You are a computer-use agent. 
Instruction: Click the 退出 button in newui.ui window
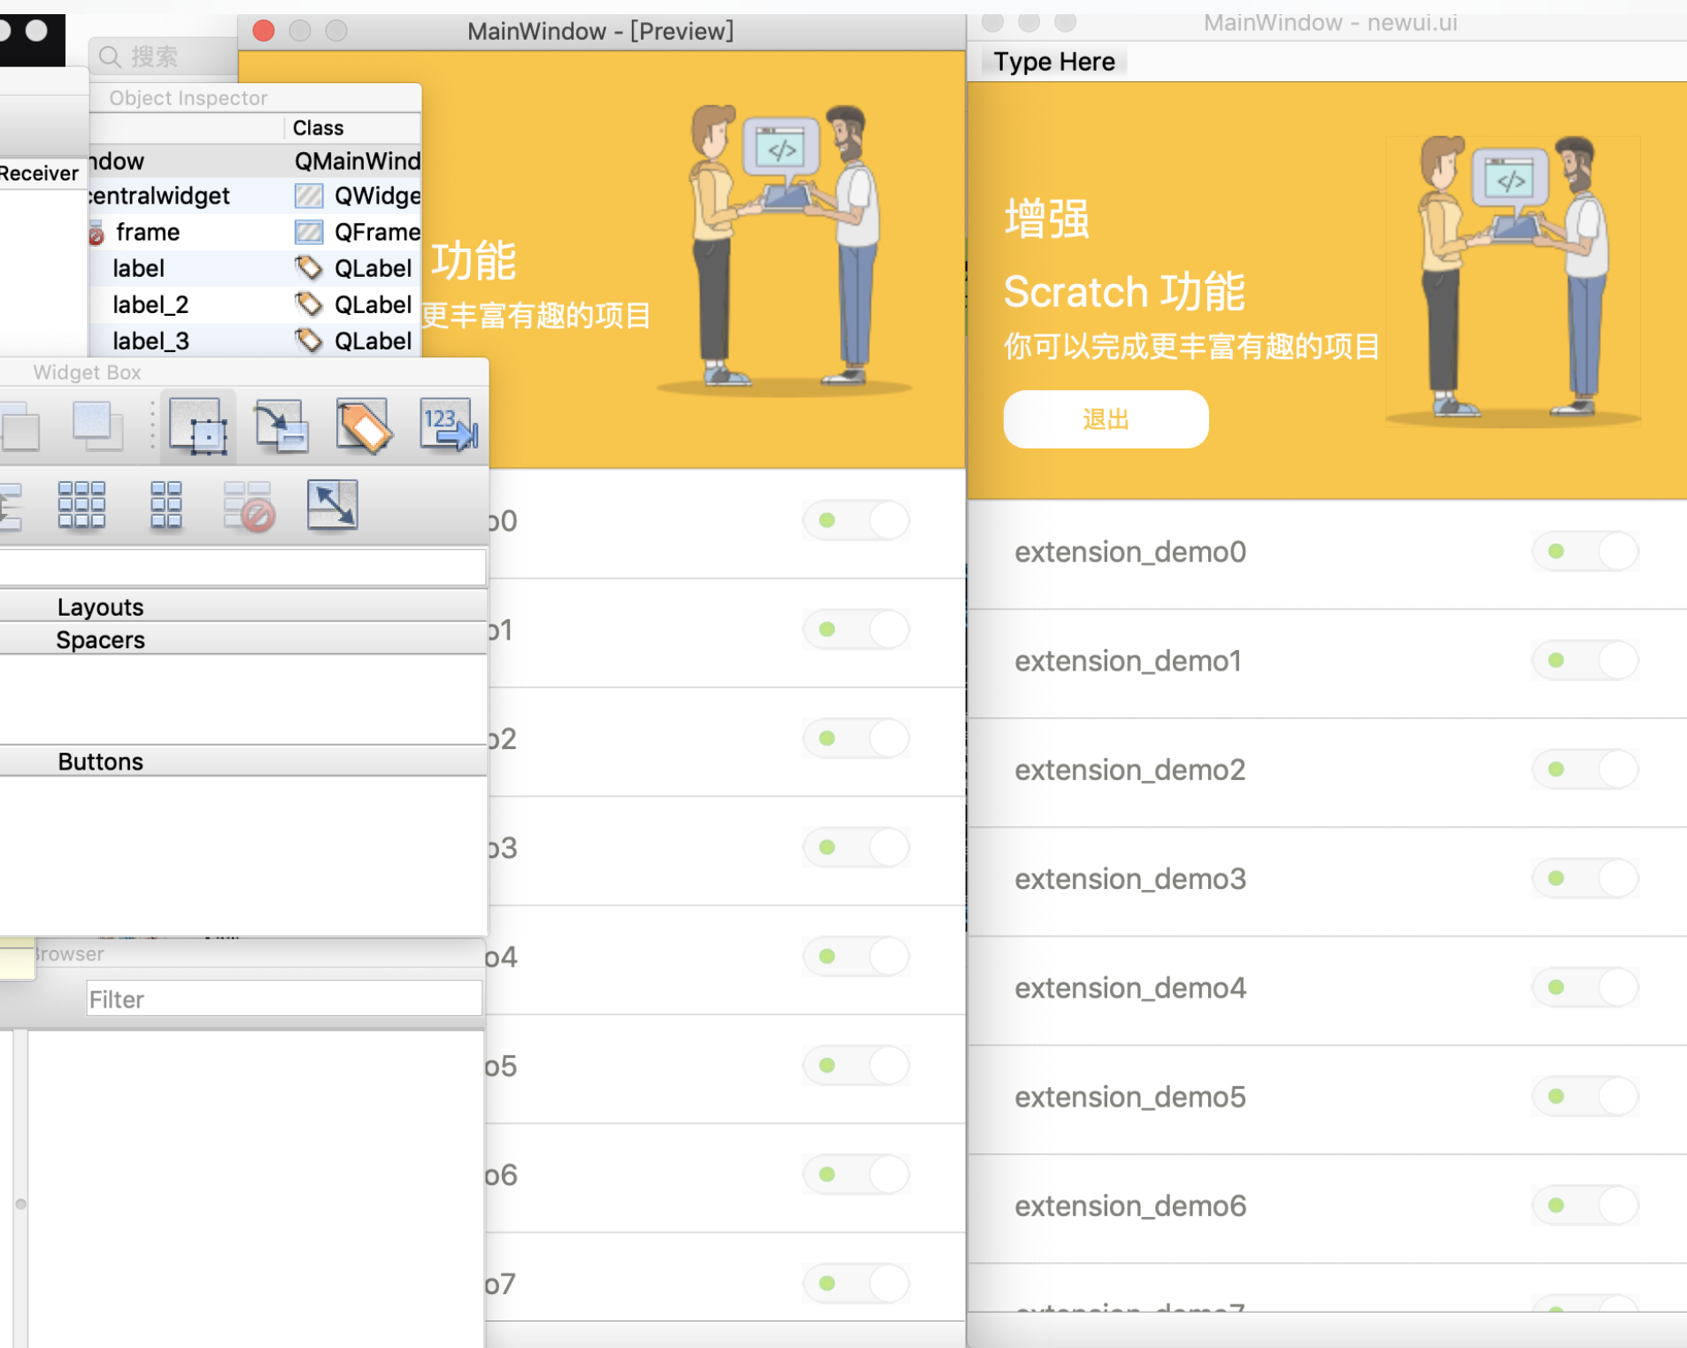(x=1105, y=419)
